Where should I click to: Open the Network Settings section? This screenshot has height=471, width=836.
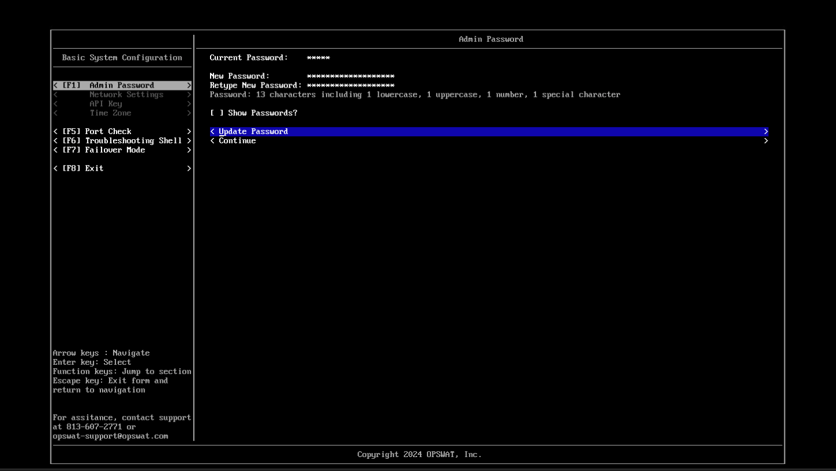pos(126,95)
